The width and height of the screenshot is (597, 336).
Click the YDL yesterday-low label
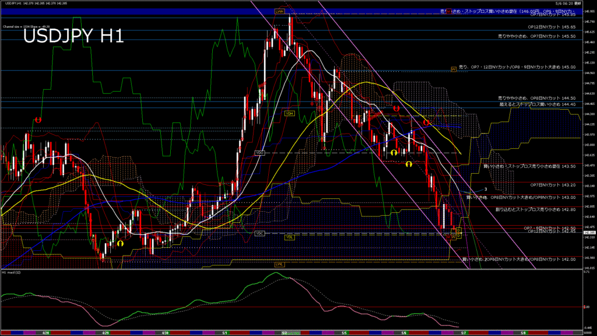pos(289,237)
